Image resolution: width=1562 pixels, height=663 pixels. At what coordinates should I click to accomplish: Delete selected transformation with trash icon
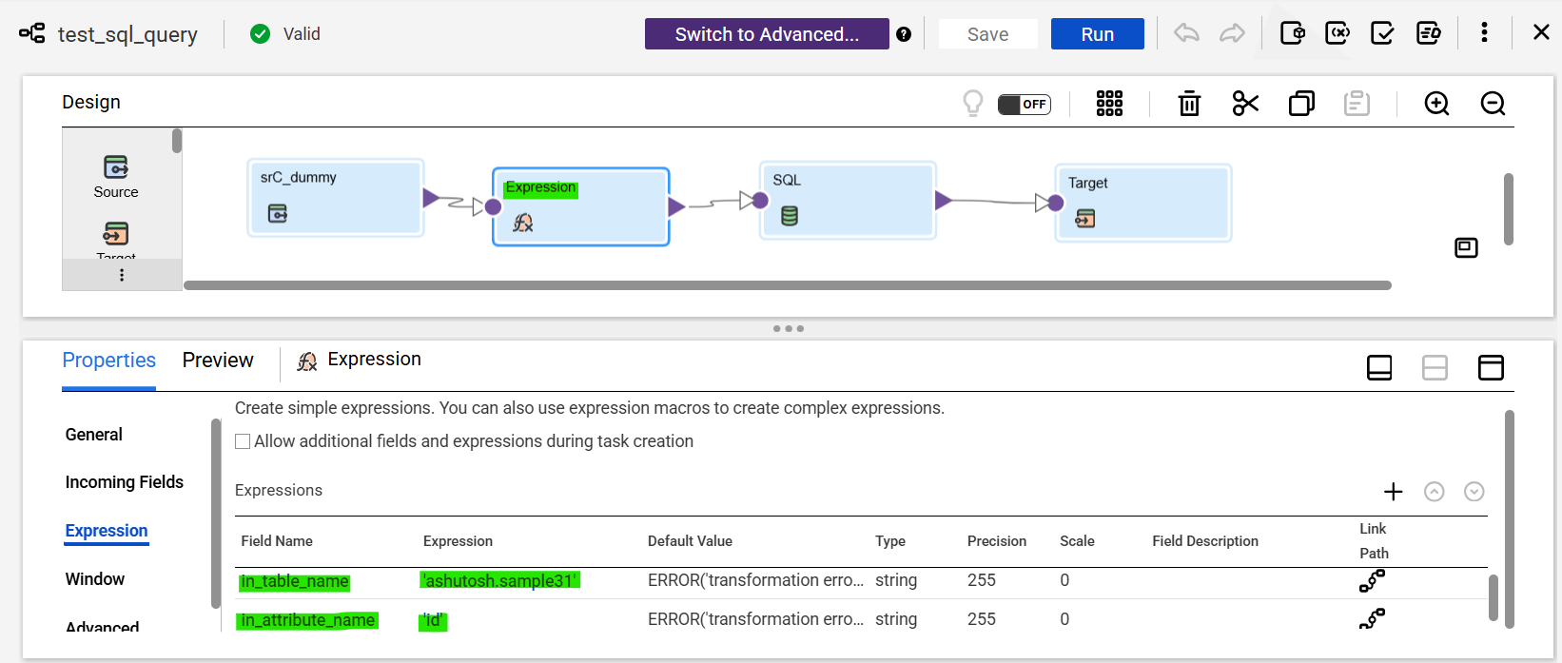[x=1189, y=103]
